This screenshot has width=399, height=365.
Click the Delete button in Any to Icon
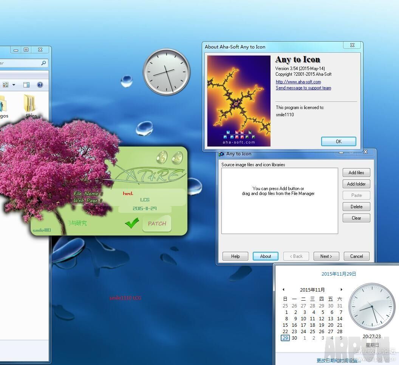coord(356,207)
